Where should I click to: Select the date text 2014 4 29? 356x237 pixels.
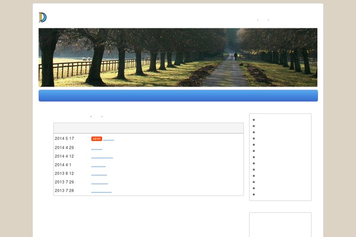(64, 148)
